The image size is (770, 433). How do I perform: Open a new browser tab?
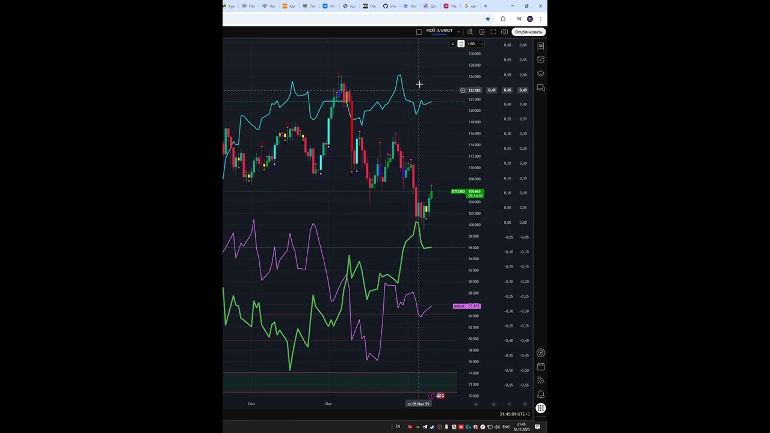coord(485,6)
